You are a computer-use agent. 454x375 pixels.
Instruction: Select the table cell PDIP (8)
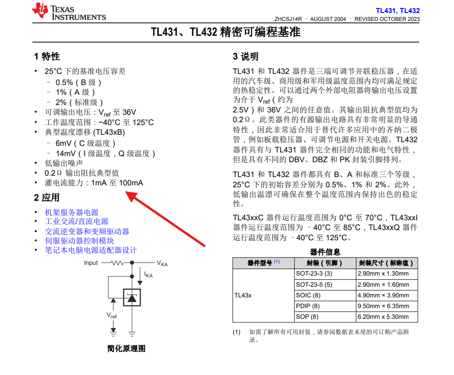325,306
